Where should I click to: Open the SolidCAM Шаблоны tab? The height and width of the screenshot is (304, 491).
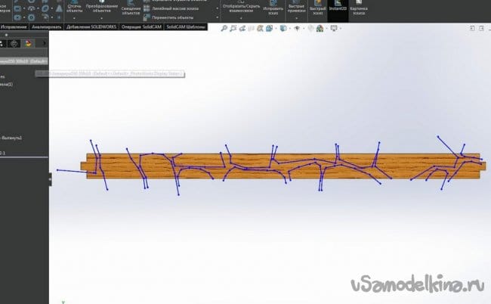(185, 26)
